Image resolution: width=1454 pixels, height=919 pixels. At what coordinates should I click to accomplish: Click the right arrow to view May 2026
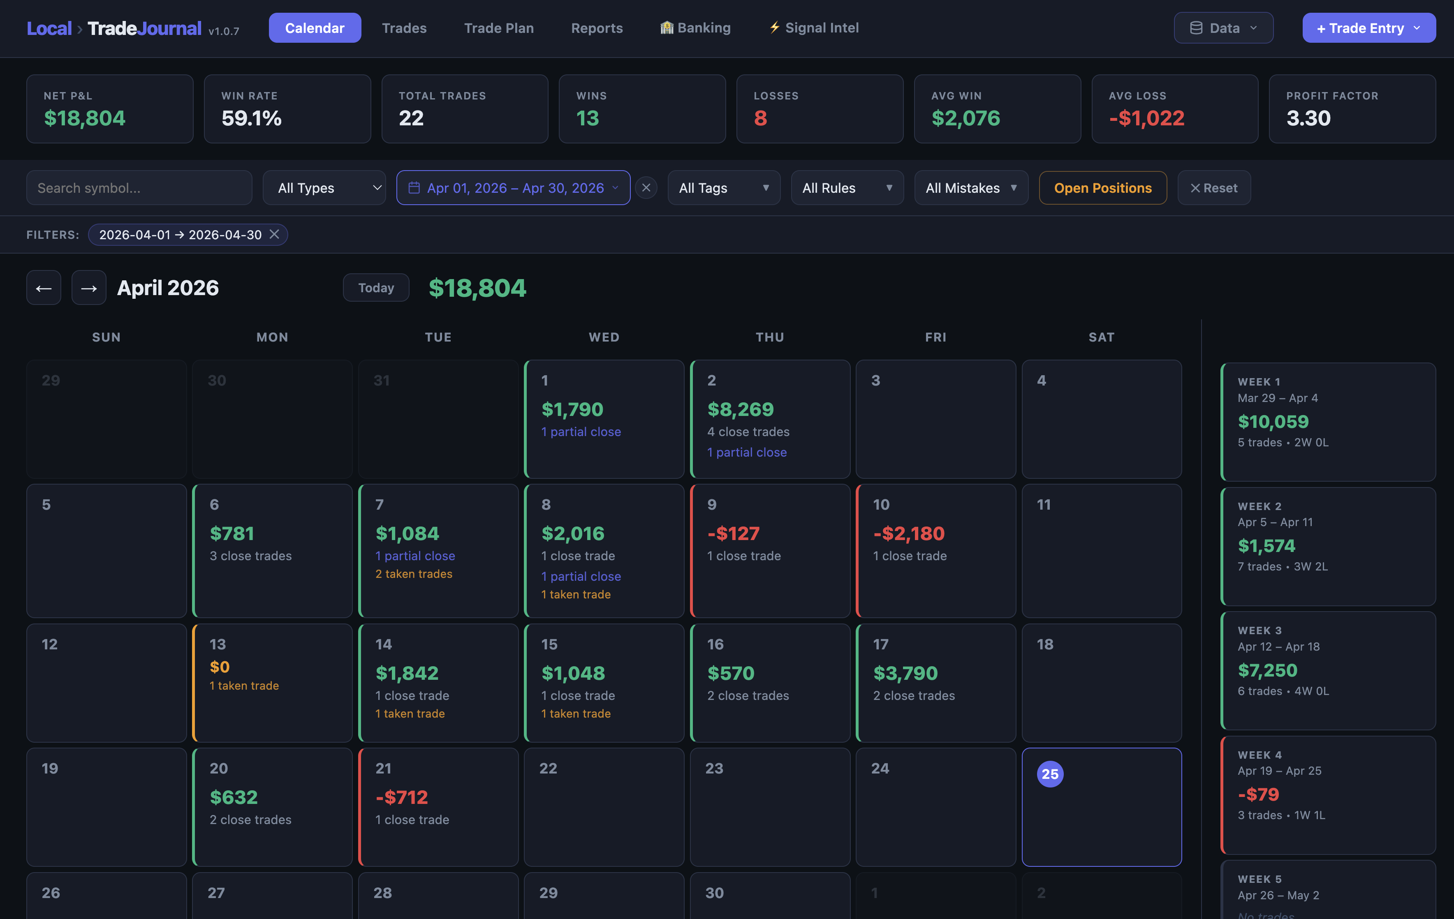[x=89, y=288]
